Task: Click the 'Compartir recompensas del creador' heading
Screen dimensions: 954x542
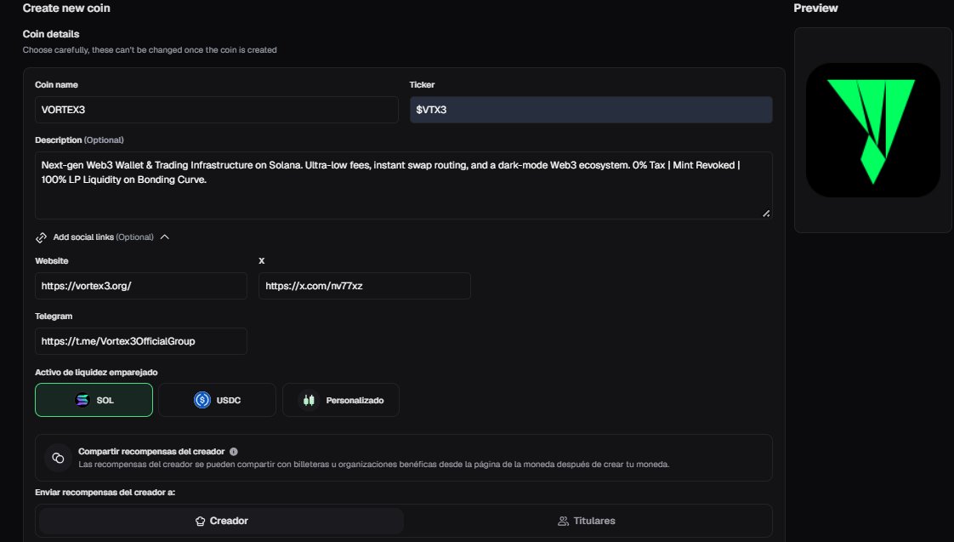Action: click(x=151, y=452)
